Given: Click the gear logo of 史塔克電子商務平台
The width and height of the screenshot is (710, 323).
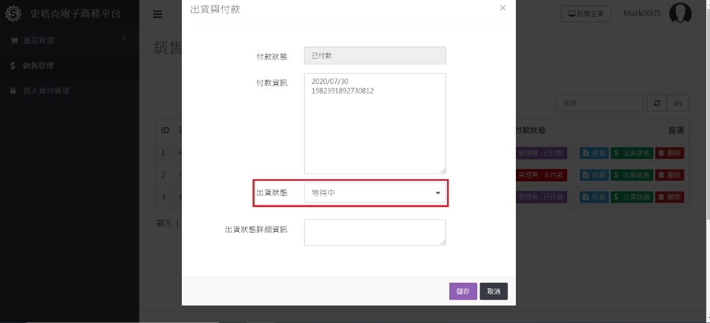Looking at the screenshot, I should (x=13, y=13).
